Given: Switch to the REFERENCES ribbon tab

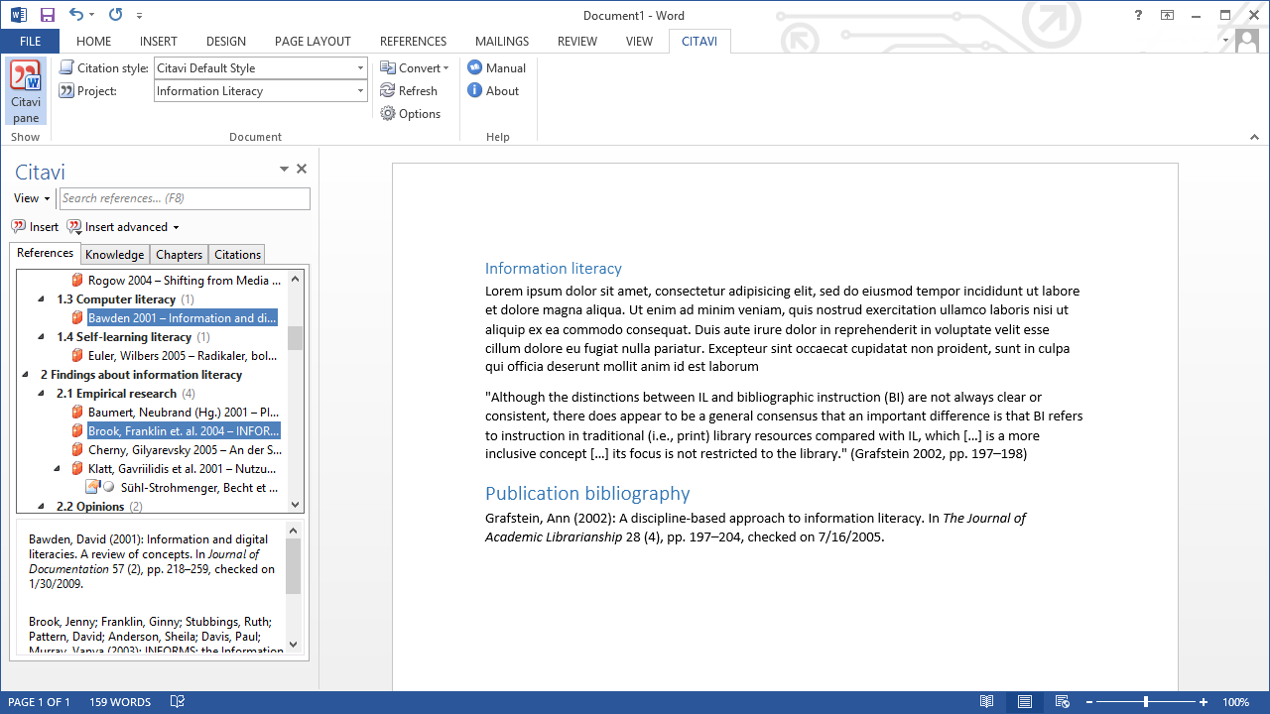Looking at the screenshot, I should pos(413,42).
